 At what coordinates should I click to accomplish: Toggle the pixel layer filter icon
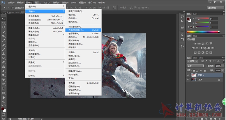(x=202, y=61)
